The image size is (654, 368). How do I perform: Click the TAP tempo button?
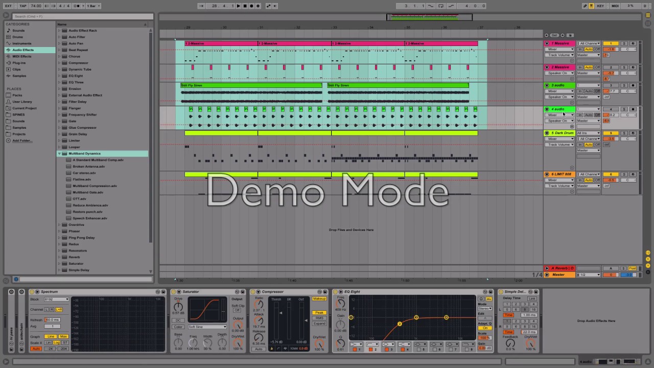(x=23, y=6)
